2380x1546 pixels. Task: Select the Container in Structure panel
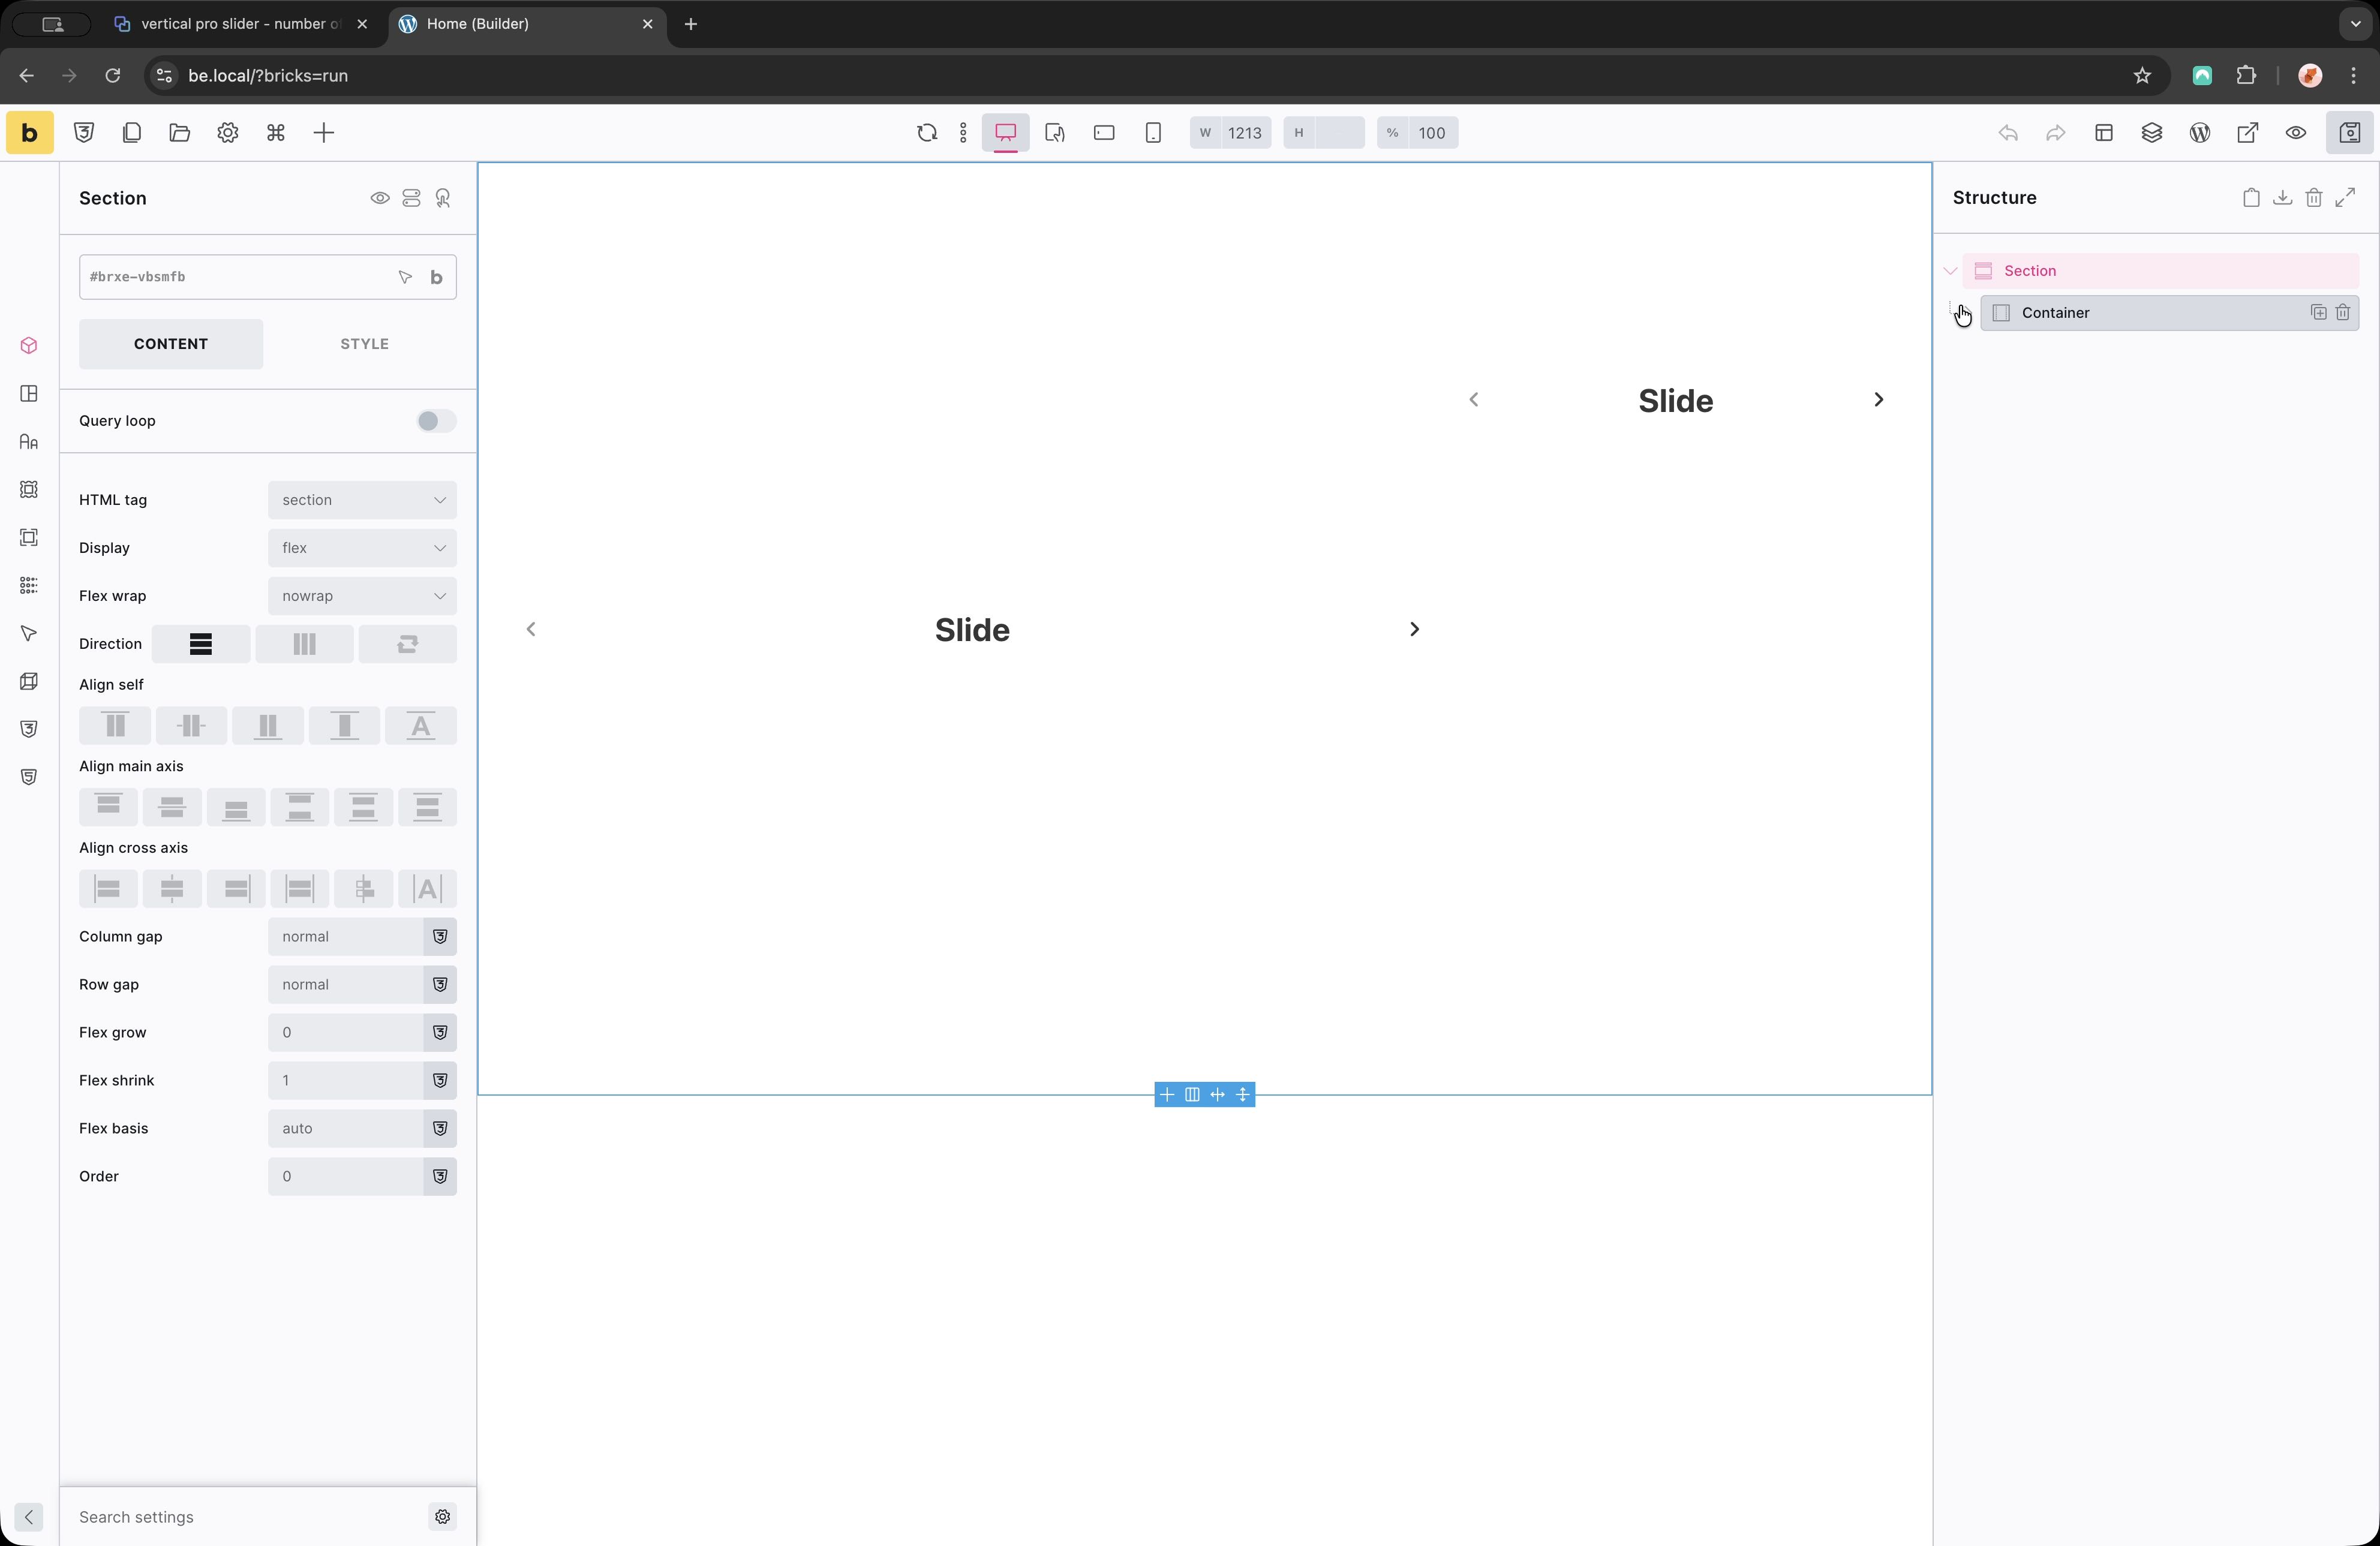(x=2055, y=313)
